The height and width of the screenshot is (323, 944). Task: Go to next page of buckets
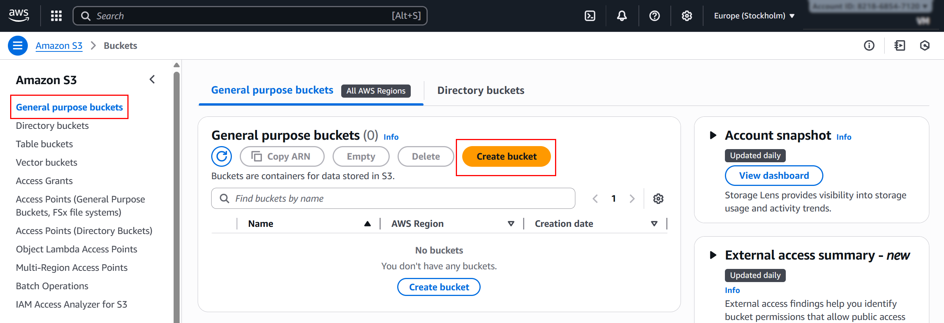click(x=632, y=198)
